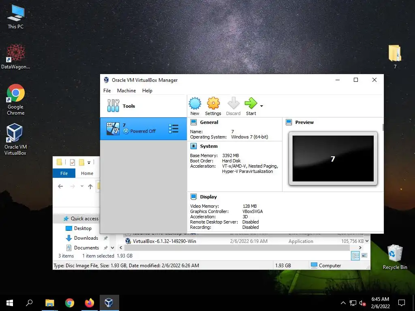Click the Display section header
Viewport: 415px width, 311px height.
pyautogui.click(x=208, y=197)
